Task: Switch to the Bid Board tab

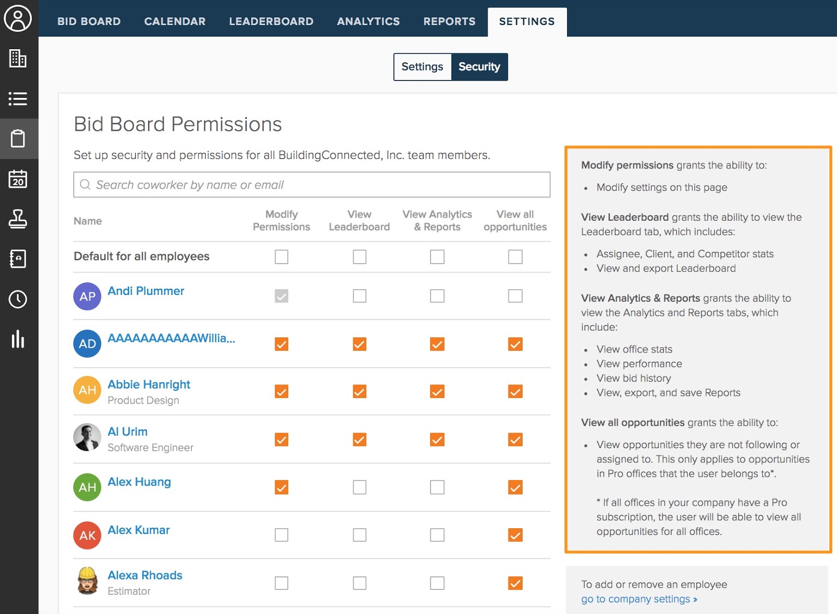Action: [89, 21]
